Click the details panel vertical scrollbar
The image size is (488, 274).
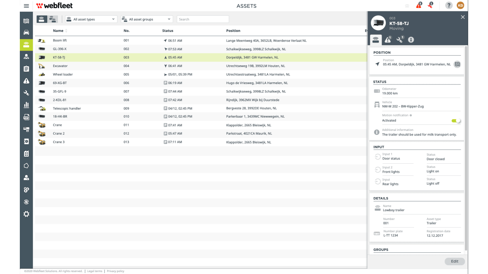click(x=466, y=148)
